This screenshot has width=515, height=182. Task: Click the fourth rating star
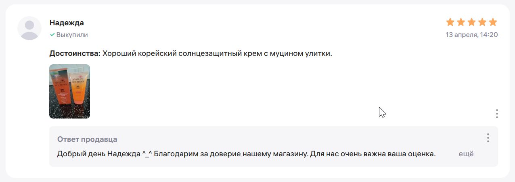[x=482, y=22]
